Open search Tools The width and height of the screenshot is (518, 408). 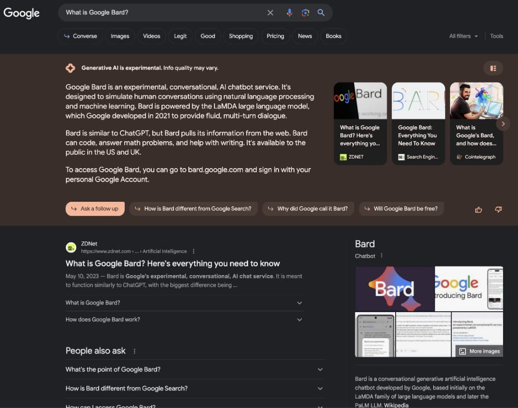point(496,36)
